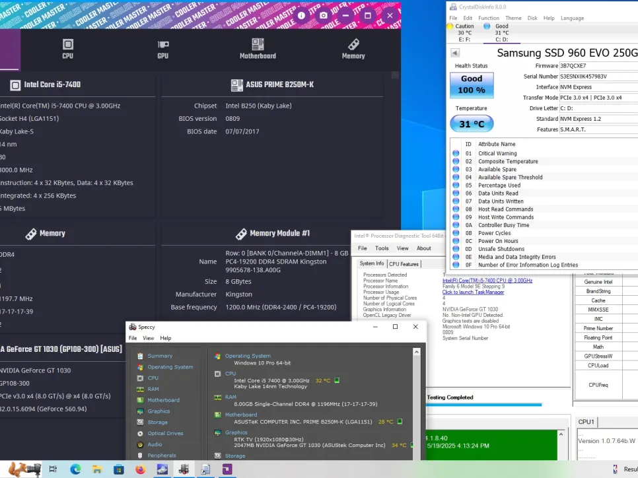Switch to System Info tab in Intel tool
This screenshot has height=478, width=638.
point(371,263)
